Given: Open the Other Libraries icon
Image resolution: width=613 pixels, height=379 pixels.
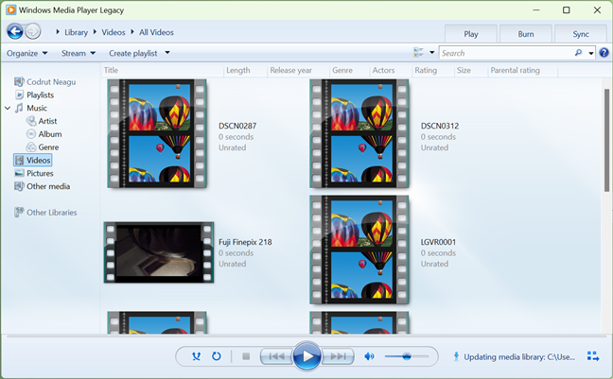Looking at the screenshot, I should click(19, 212).
